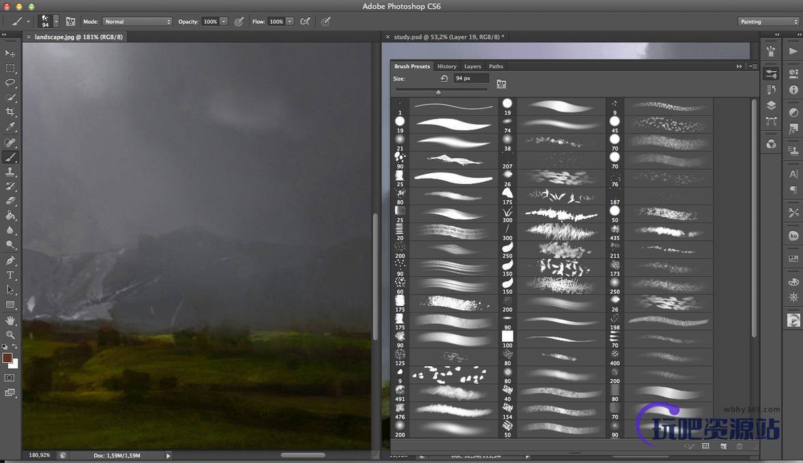This screenshot has width=803, height=463.
Task: Click the brush Size slider handle
Action: coord(439,92)
